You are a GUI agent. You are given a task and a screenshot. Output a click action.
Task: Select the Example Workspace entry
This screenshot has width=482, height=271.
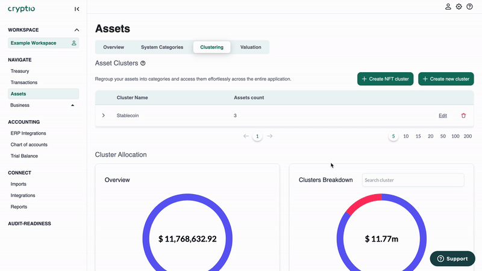click(x=43, y=43)
